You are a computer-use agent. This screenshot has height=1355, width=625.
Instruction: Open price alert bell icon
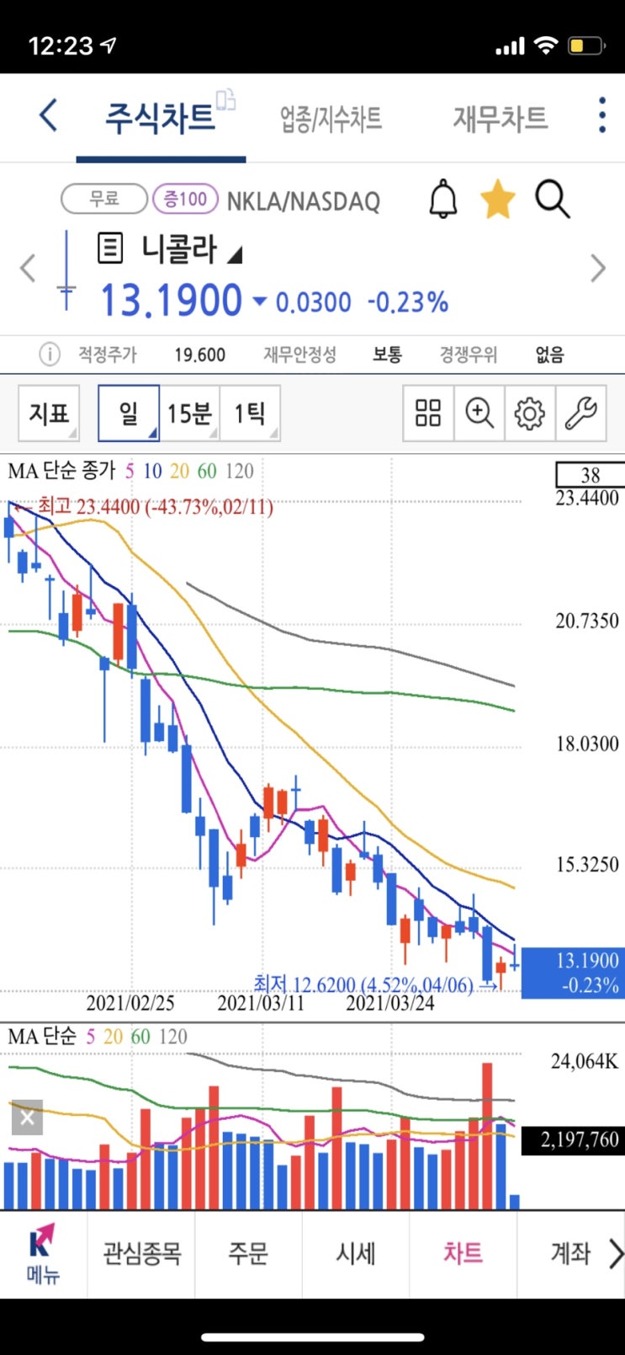[443, 200]
